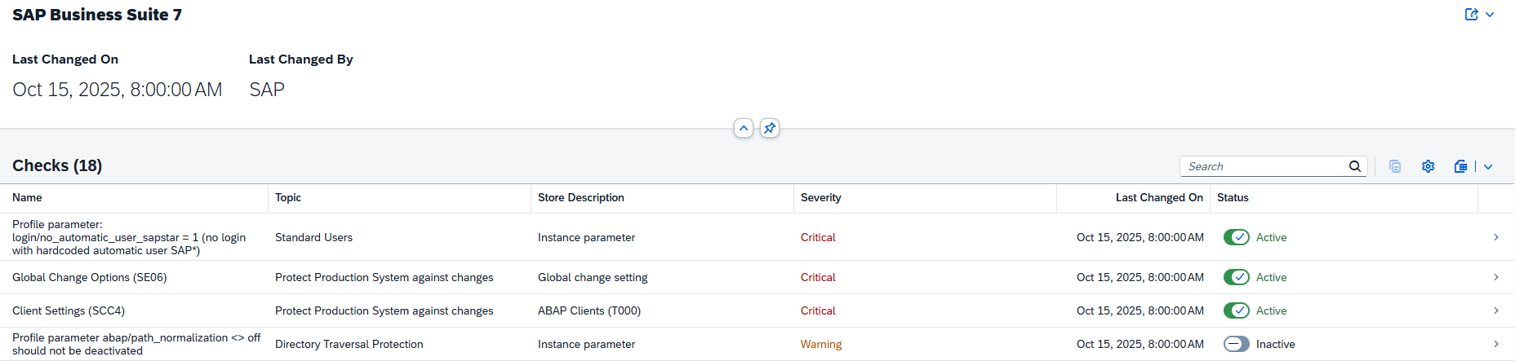Open details arrow for Global Change Options row
The image size is (1515, 361).
(x=1495, y=277)
